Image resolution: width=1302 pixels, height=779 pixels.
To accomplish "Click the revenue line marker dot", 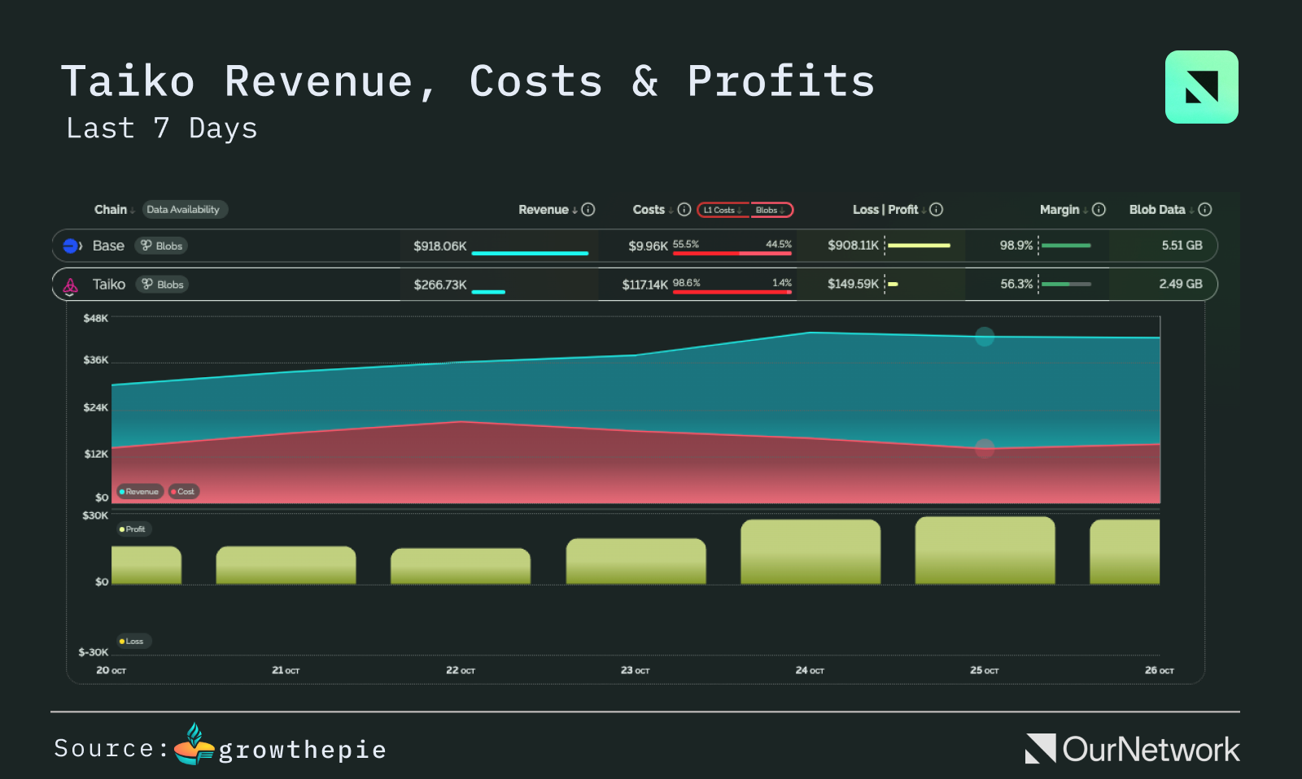I will tap(985, 336).
